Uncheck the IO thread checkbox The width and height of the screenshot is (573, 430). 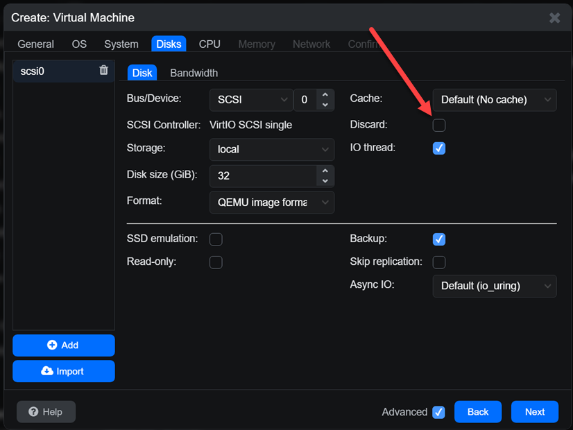pos(439,148)
